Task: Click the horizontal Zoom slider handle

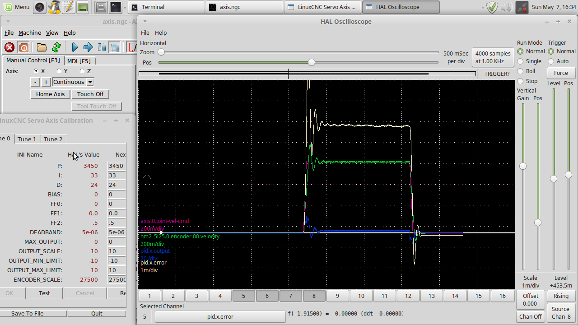Action: (161, 52)
